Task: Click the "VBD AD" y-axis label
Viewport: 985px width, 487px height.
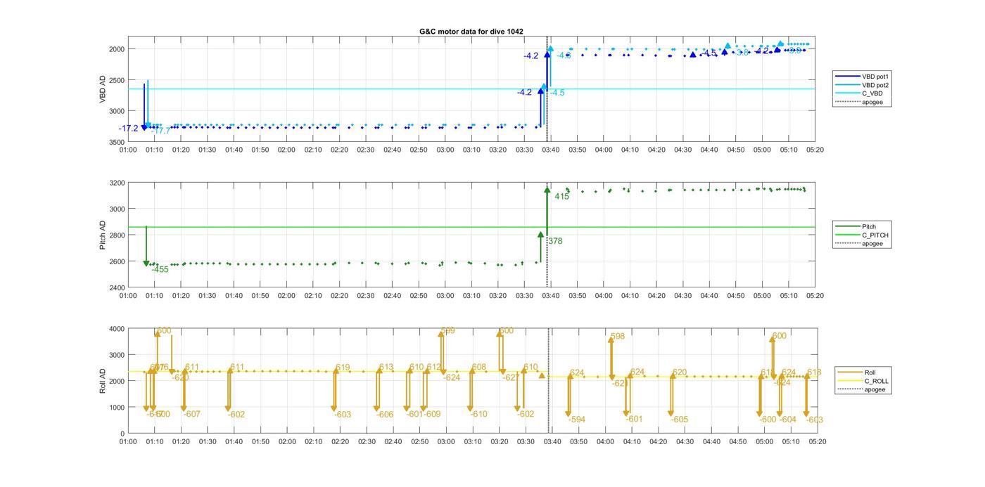Action: 103,90
